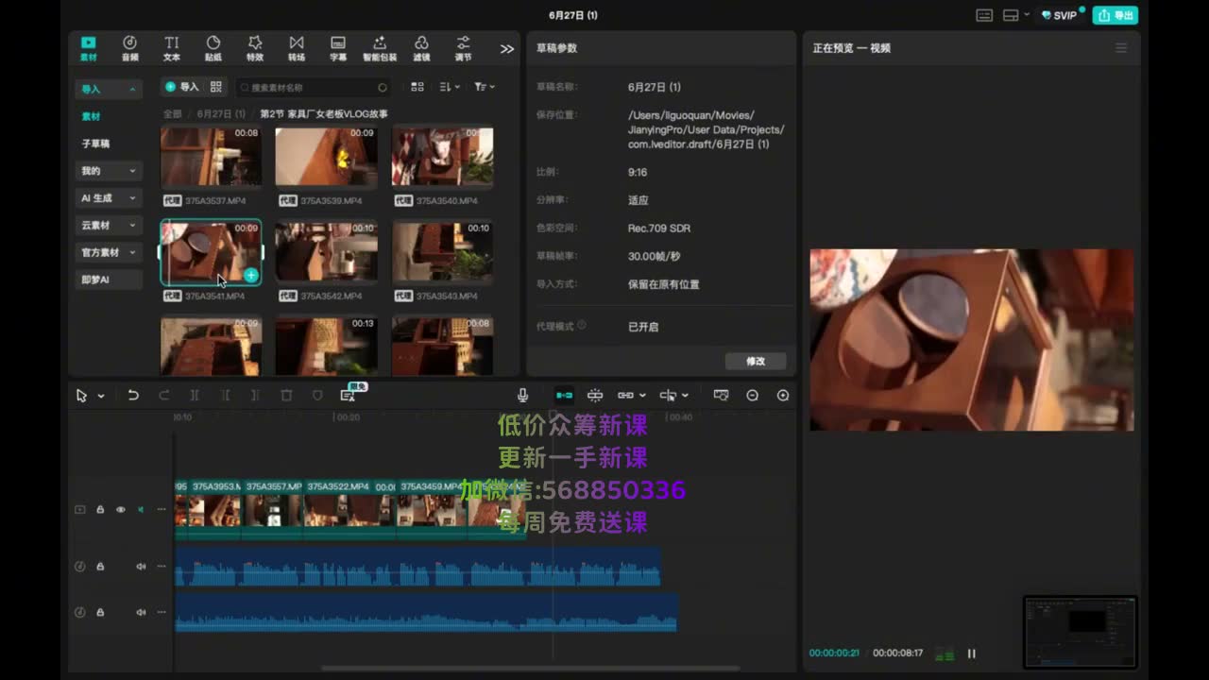Select clip thumbnail 375A3542.MP4
This screenshot has height=680, width=1209.
[326, 252]
